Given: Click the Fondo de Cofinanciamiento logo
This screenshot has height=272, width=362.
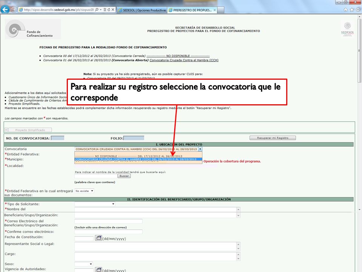Looking at the screenshot, I should tap(33, 29).
